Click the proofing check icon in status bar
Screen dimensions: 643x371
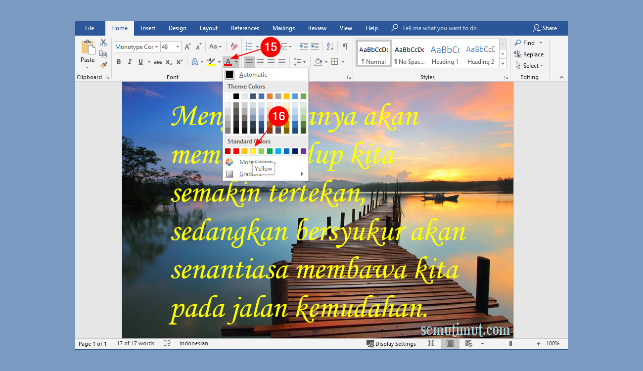point(167,344)
